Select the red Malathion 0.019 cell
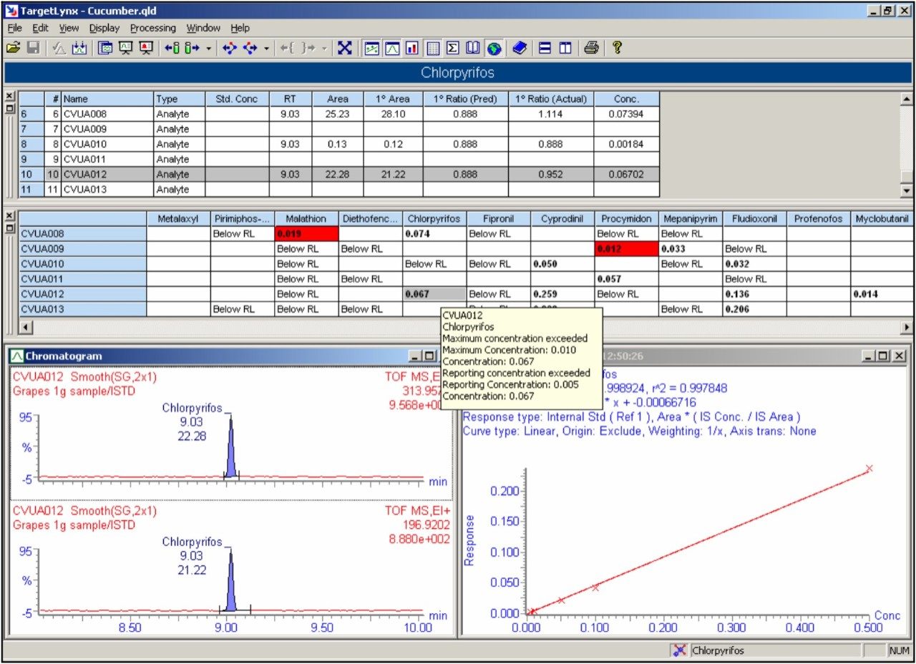This screenshot has height=664, width=916. click(306, 234)
